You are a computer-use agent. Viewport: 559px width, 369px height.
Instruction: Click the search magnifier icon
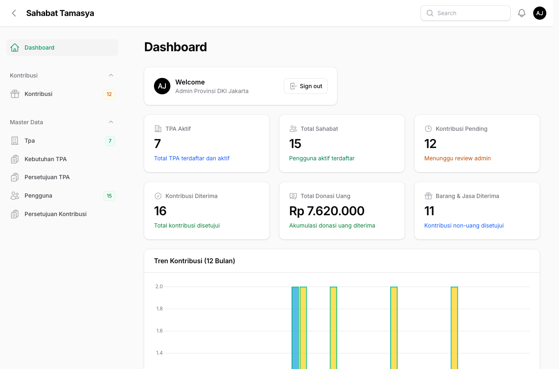pyautogui.click(x=430, y=13)
